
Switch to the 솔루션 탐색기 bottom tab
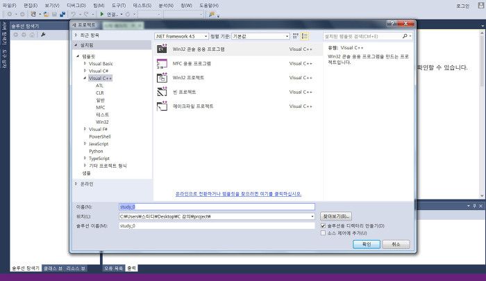tap(26, 268)
